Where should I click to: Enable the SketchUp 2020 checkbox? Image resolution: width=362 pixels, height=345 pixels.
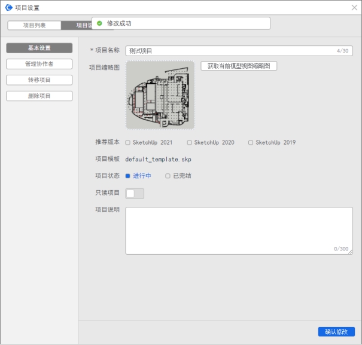point(190,143)
